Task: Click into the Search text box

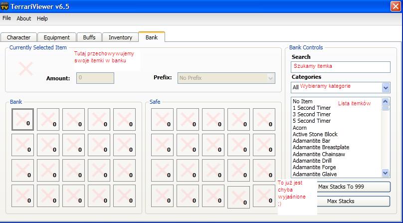Action: (x=341, y=67)
